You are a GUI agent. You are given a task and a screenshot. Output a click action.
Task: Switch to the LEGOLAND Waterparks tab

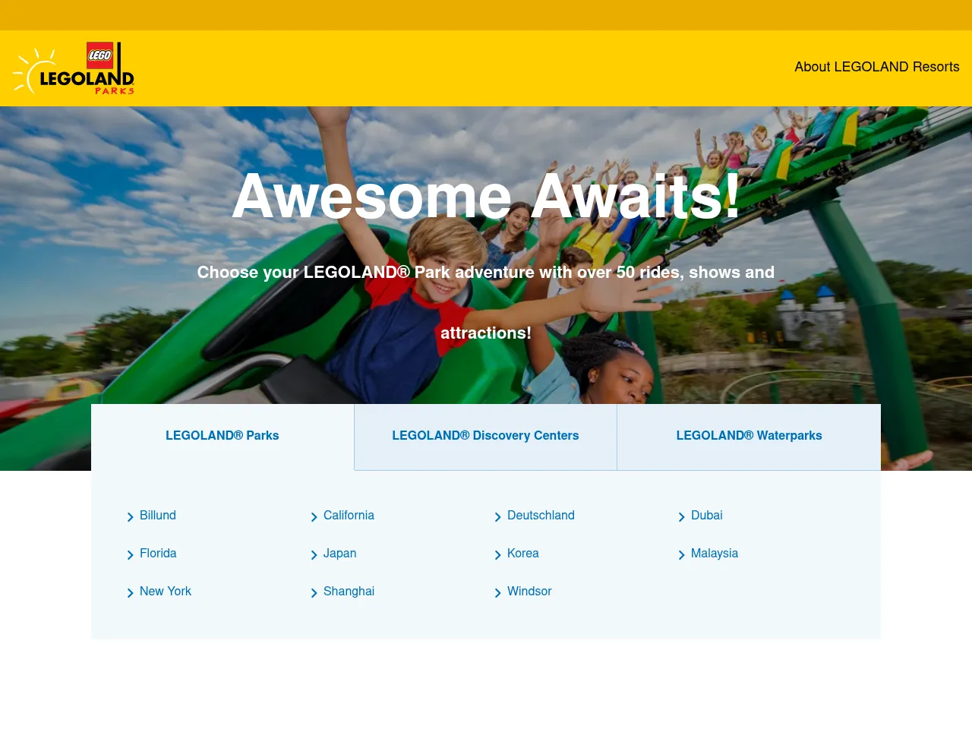tap(749, 437)
